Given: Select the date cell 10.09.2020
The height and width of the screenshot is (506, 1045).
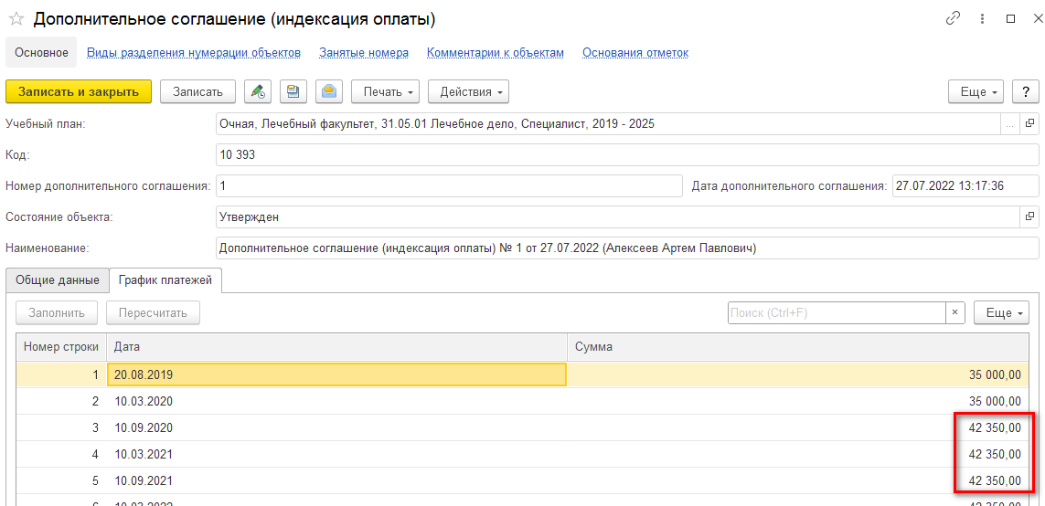Looking at the screenshot, I should click(336, 427).
